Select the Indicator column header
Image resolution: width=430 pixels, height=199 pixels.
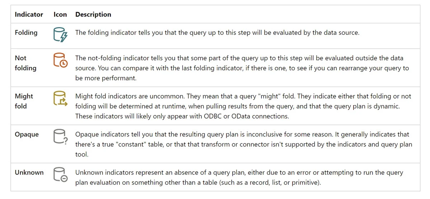coord(29,15)
